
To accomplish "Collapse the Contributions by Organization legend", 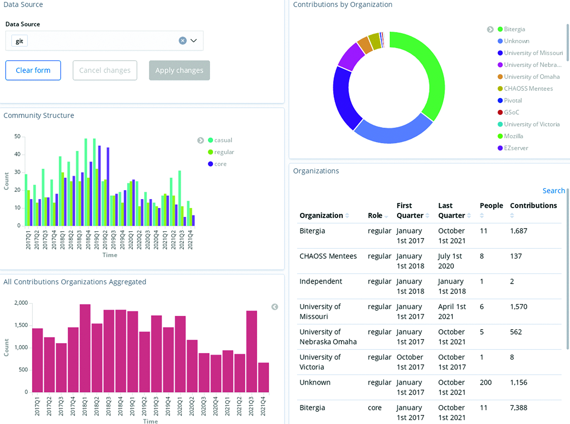I will (x=490, y=29).
